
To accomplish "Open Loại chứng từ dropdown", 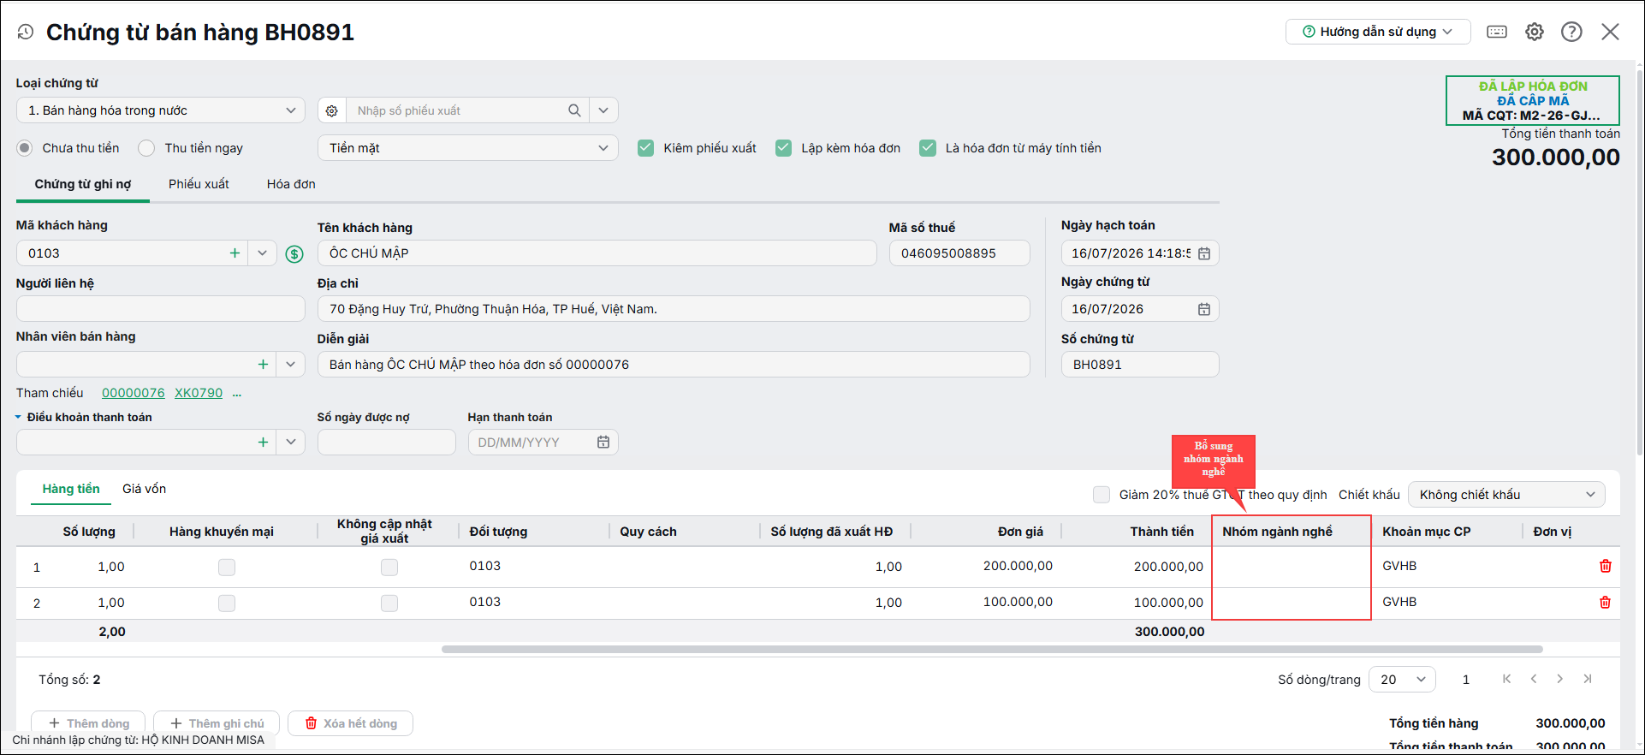I will 161,110.
